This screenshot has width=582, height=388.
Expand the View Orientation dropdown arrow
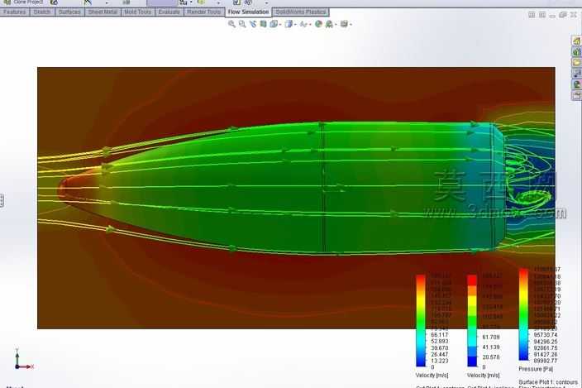[280, 25]
